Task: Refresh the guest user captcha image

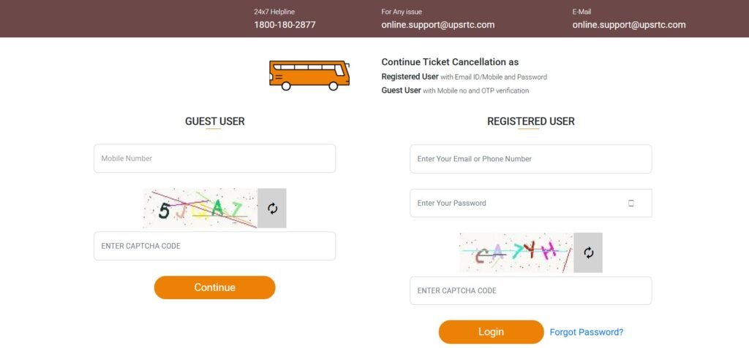Action: tap(272, 209)
